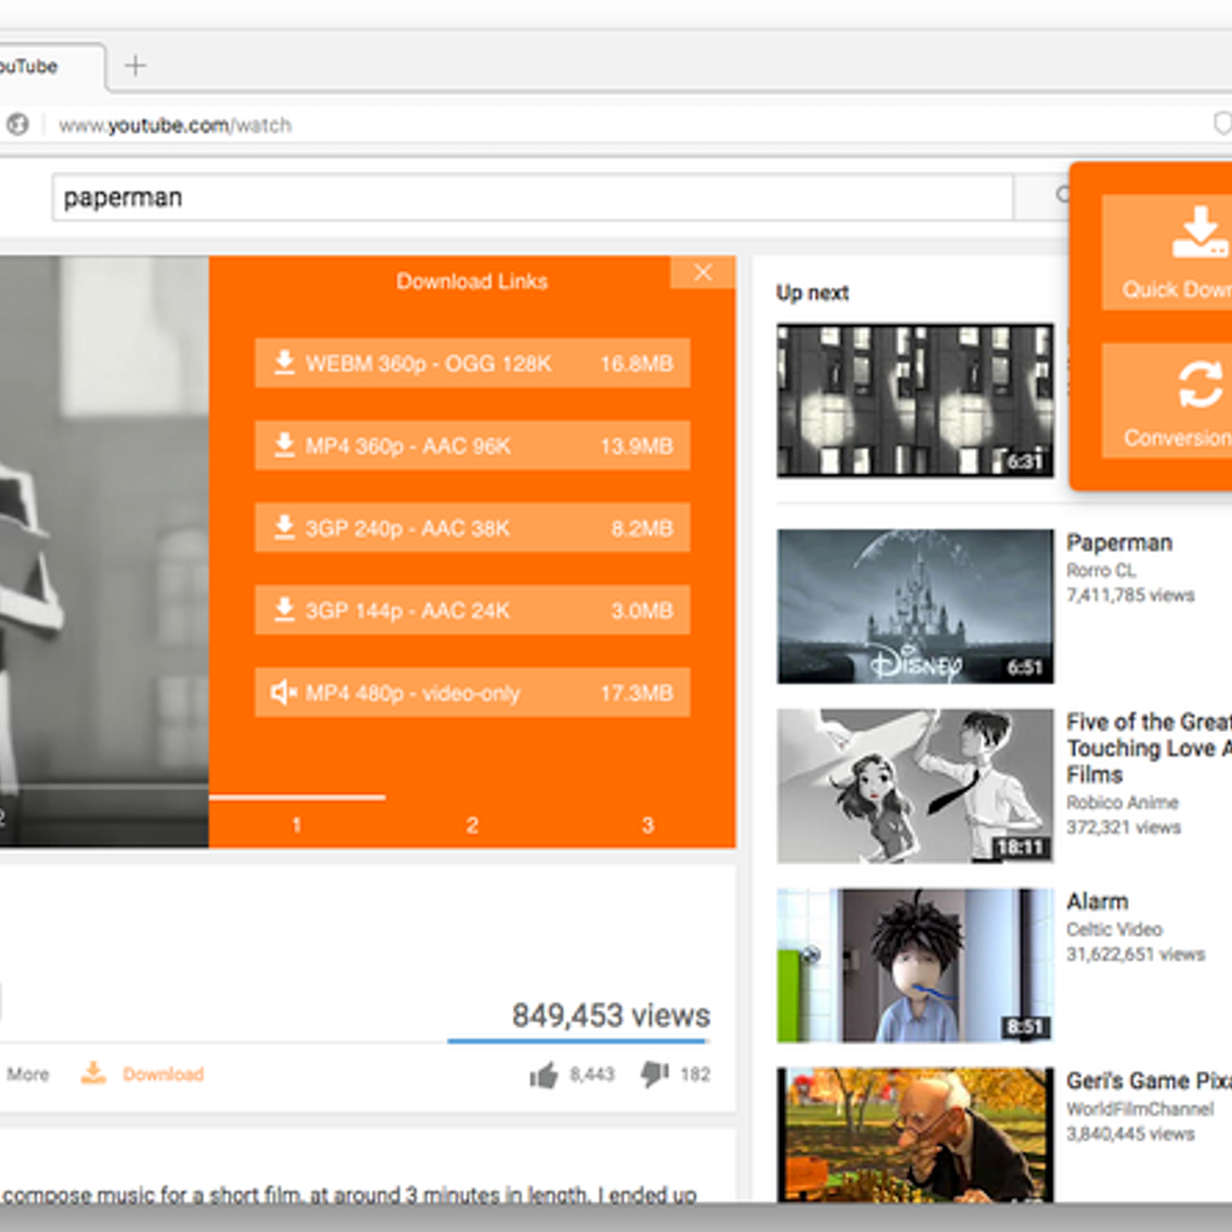This screenshot has width=1232, height=1232.
Task: Open the More menu below the video
Action: pos(28,1074)
